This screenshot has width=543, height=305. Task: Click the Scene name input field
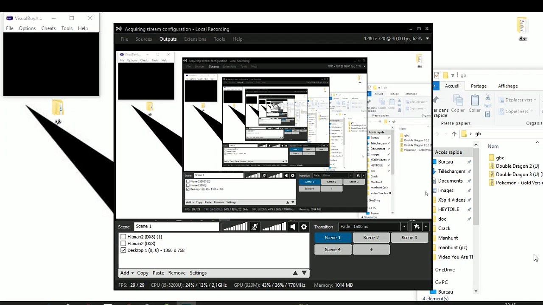click(x=176, y=227)
